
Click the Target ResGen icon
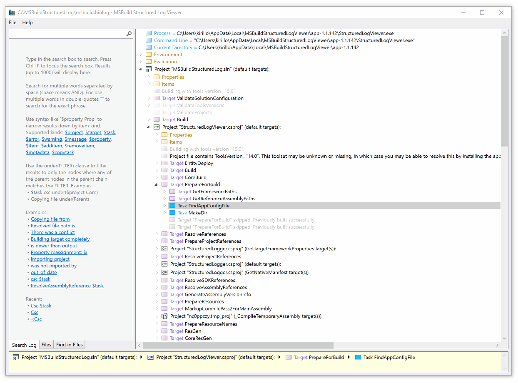(164, 331)
